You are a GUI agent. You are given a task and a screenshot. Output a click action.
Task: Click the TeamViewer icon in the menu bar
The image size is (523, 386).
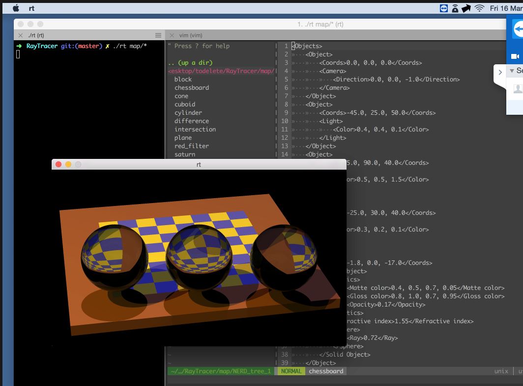click(x=444, y=8)
